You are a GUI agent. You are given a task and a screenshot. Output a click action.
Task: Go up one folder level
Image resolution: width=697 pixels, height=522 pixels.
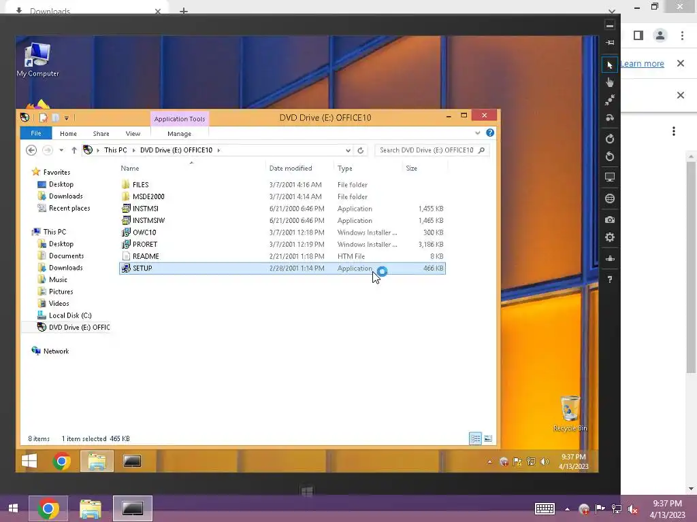tap(74, 150)
